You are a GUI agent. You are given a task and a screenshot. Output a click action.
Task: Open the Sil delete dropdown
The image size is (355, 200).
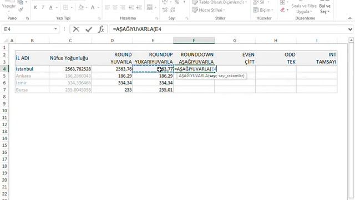coord(261,2)
